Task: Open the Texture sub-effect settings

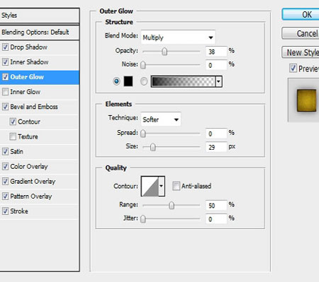Action: [28, 136]
